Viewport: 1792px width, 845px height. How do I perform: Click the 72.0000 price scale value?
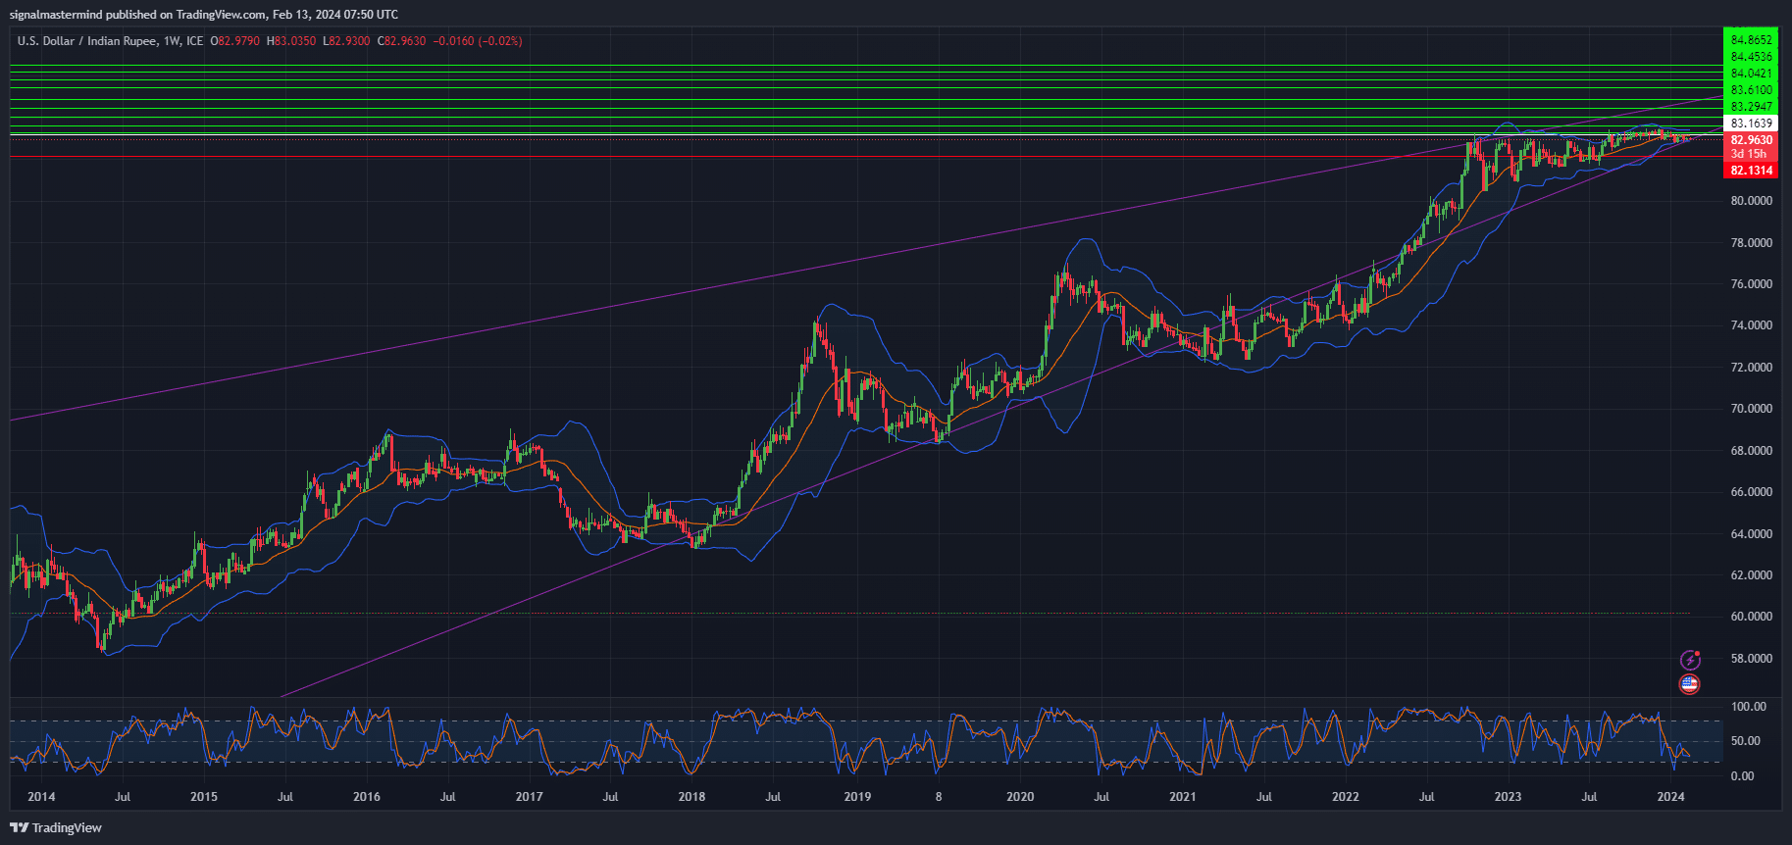[1751, 368]
